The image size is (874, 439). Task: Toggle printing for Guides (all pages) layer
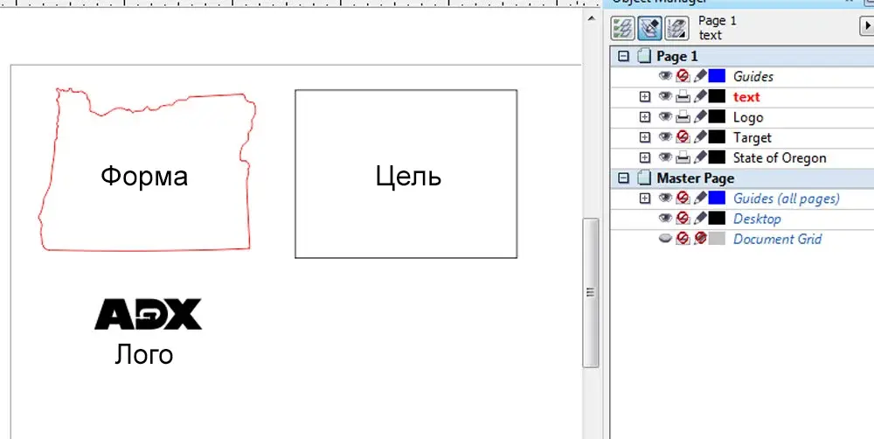[683, 198]
